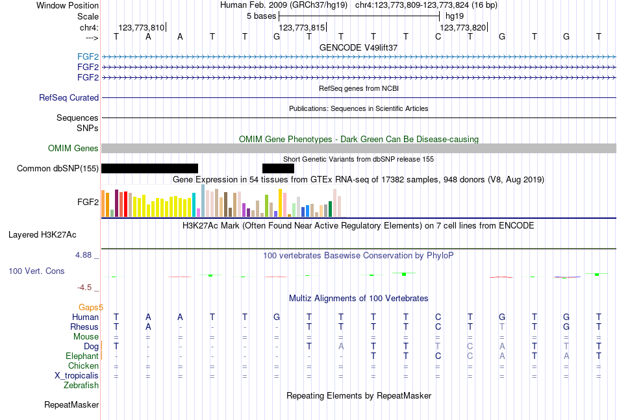
Task: Click the 123,773,815 ruler coordinate
Action: pos(302,27)
